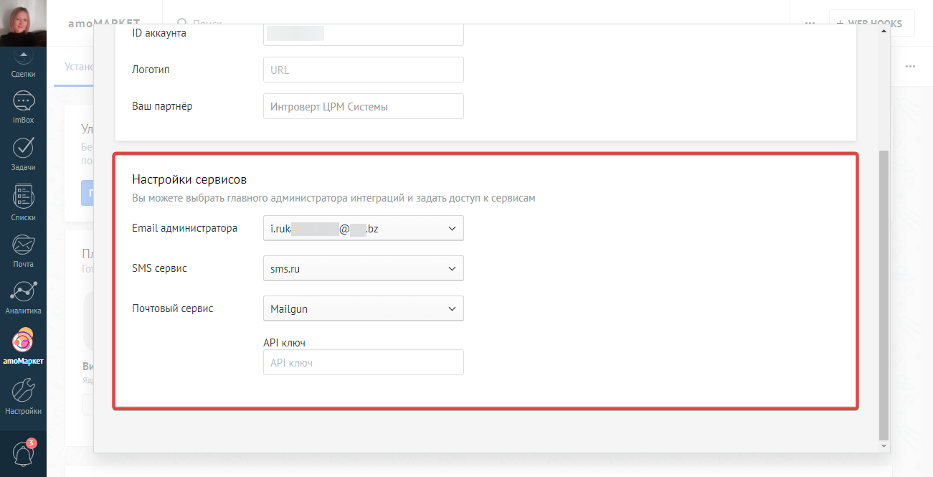Open the three-dots menu near WEB HOOKS
The image size is (933, 477).
[810, 23]
